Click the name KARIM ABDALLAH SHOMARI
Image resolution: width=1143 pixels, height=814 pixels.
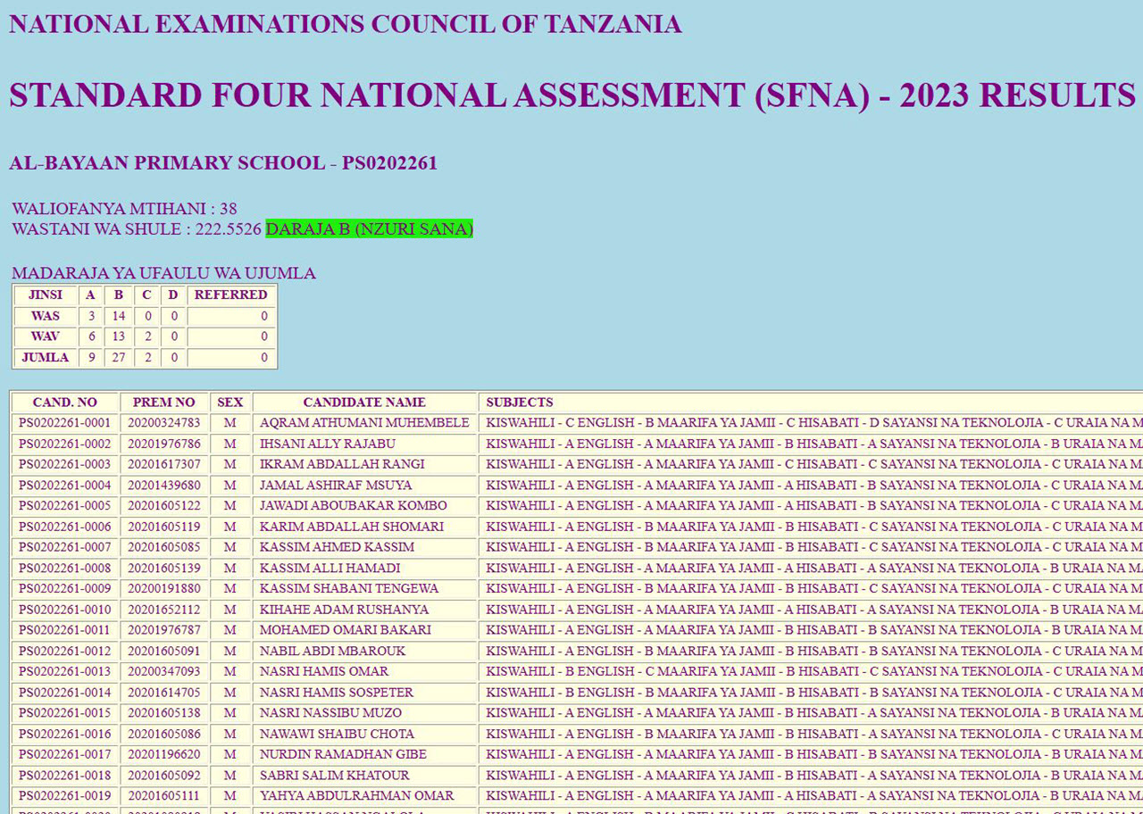pos(352,527)
